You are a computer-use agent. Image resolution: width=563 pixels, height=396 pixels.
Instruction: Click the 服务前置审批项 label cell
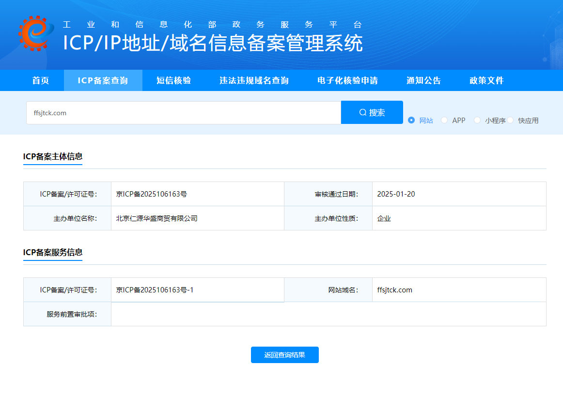point(67,314)
